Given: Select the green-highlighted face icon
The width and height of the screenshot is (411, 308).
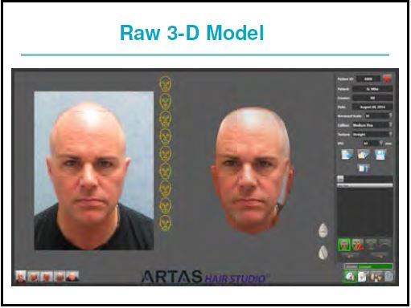Looking at the screenshot, I should 344,245.
